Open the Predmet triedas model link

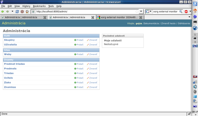(x=14, y=64)
